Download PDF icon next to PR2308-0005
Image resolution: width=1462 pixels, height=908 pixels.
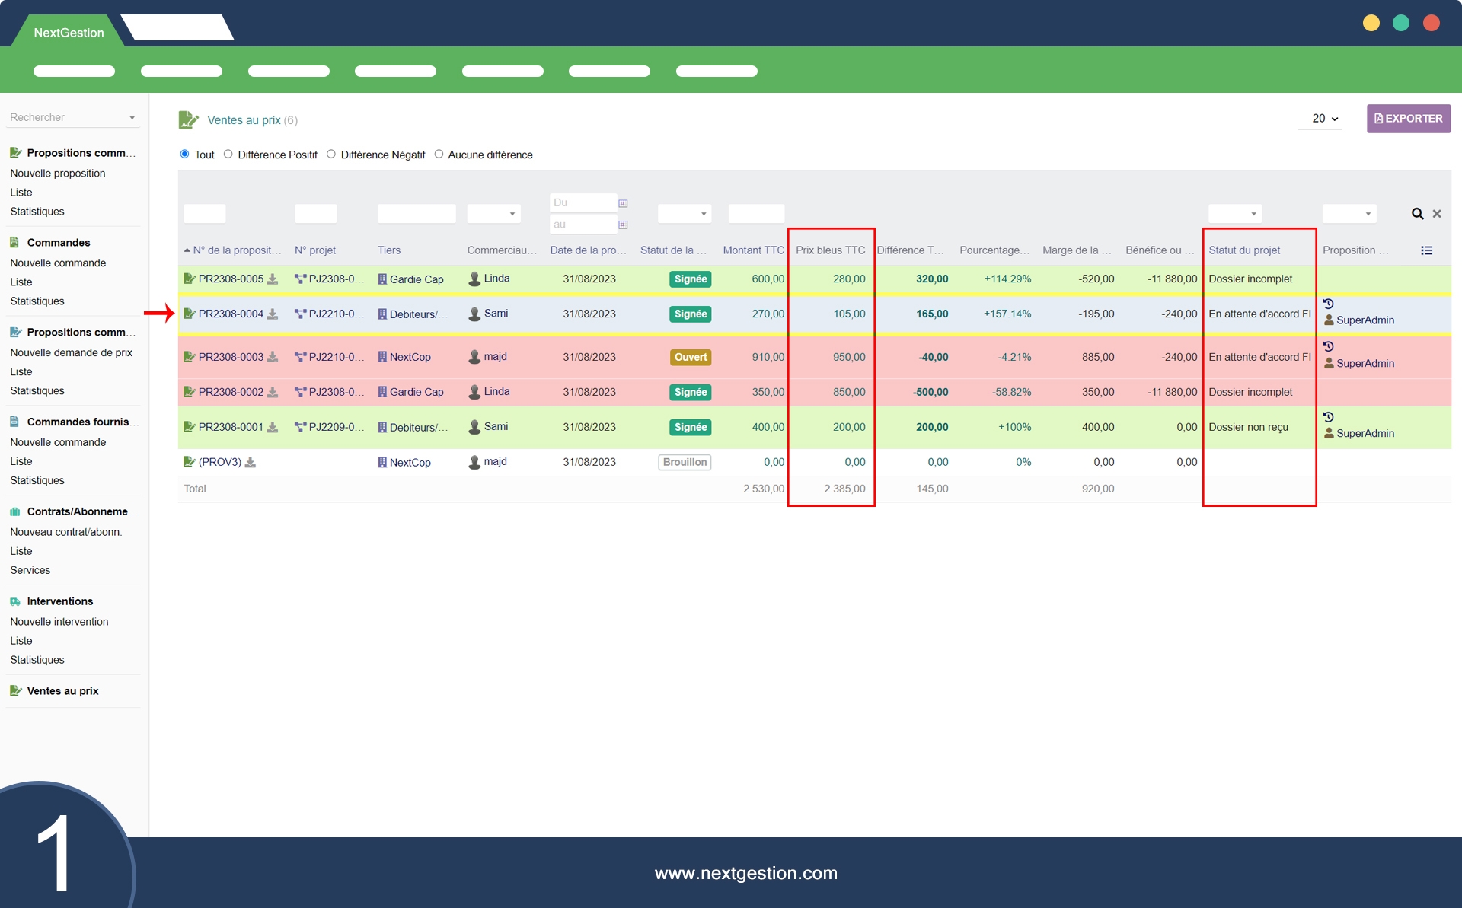tap(273, 279)
